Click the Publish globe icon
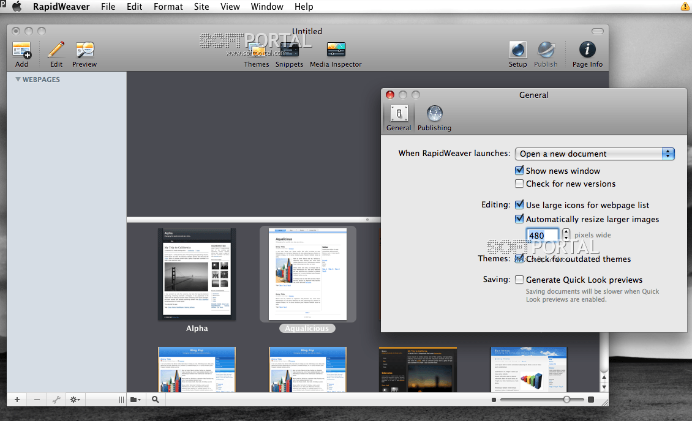The image size is (692, 421). click(x=546, y=50)
